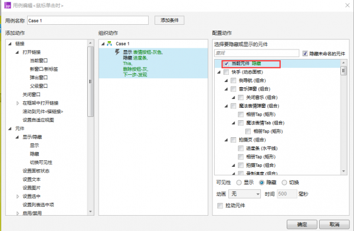This screenshot has width=354, height=231.
Task: Click the 时间 field showing 500
Action: click(x=287, y=194)
